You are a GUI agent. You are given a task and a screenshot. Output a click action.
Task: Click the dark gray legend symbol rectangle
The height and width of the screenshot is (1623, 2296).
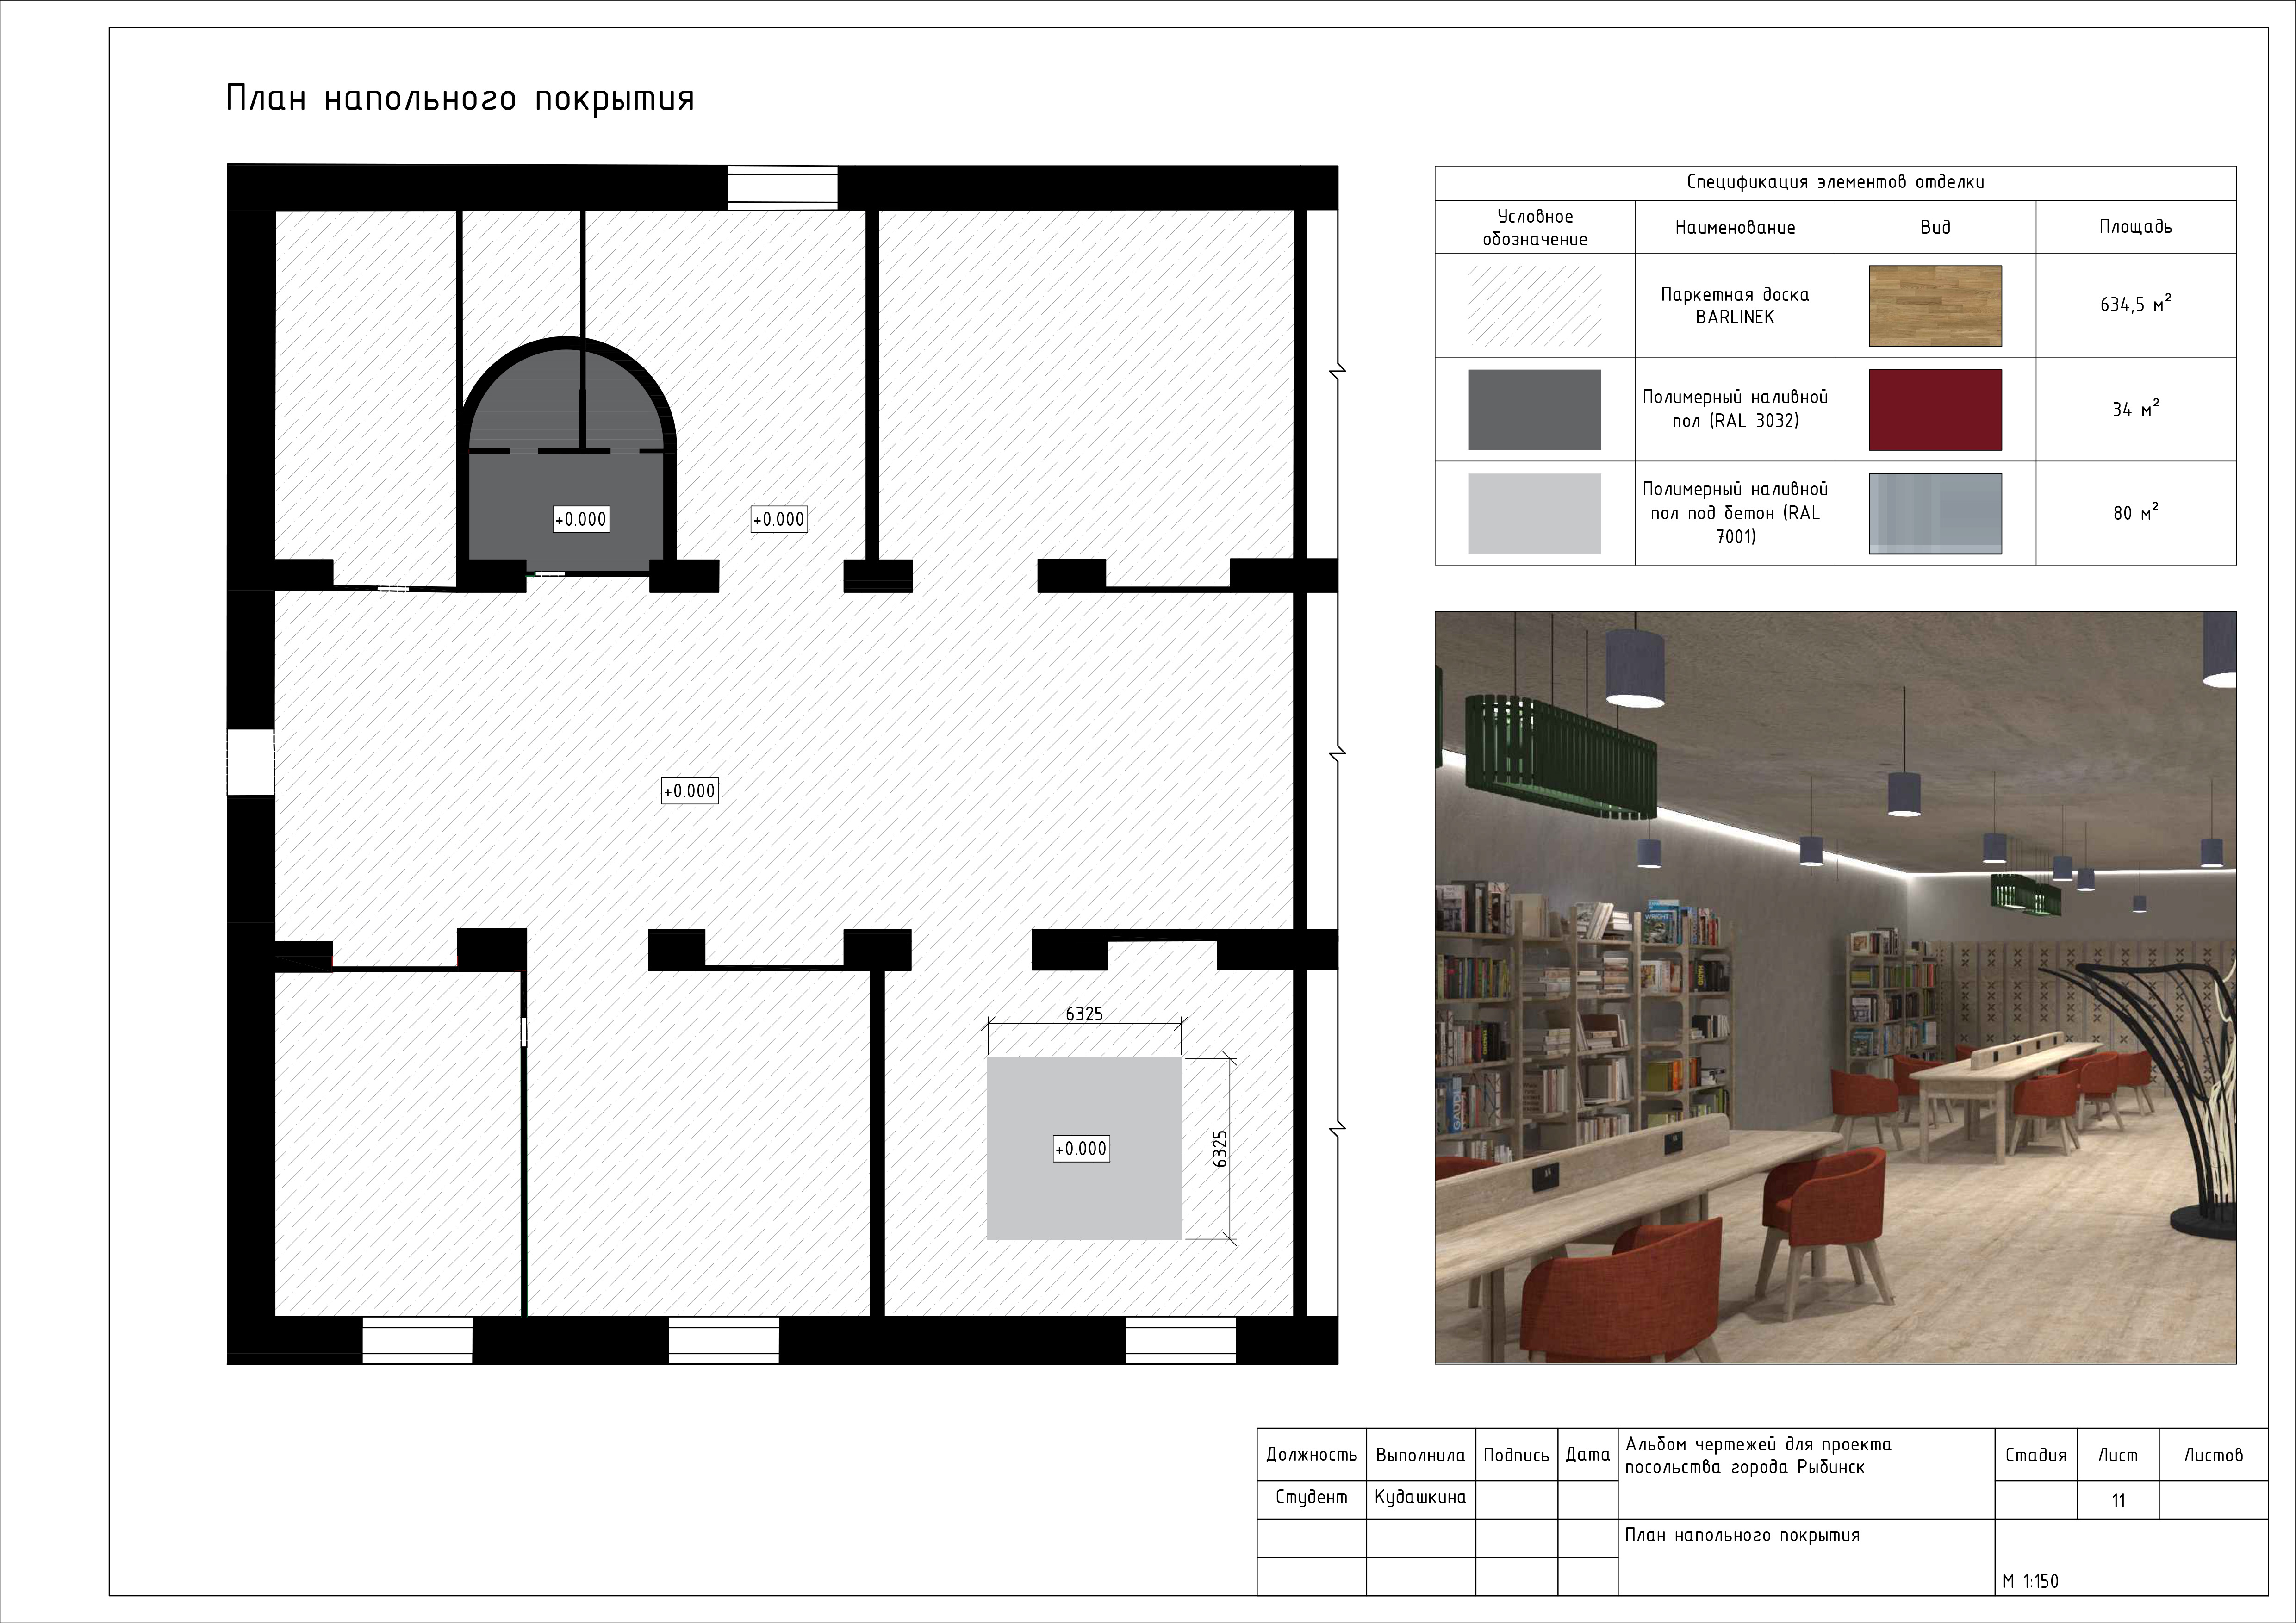pos(1534,409)
